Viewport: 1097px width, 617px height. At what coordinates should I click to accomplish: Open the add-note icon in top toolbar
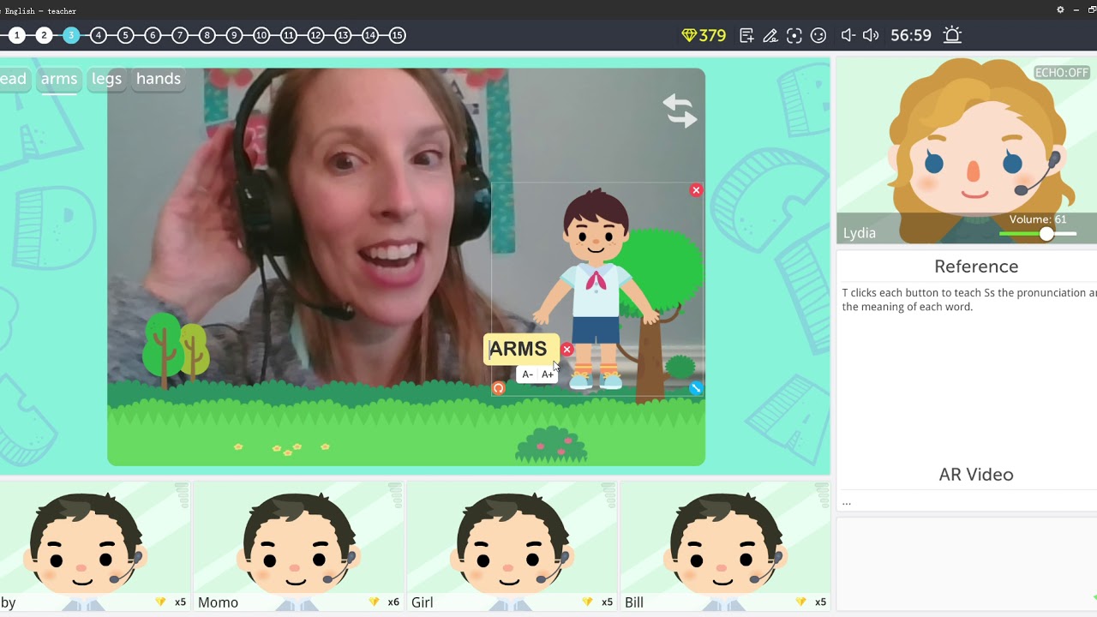[746, 35]
